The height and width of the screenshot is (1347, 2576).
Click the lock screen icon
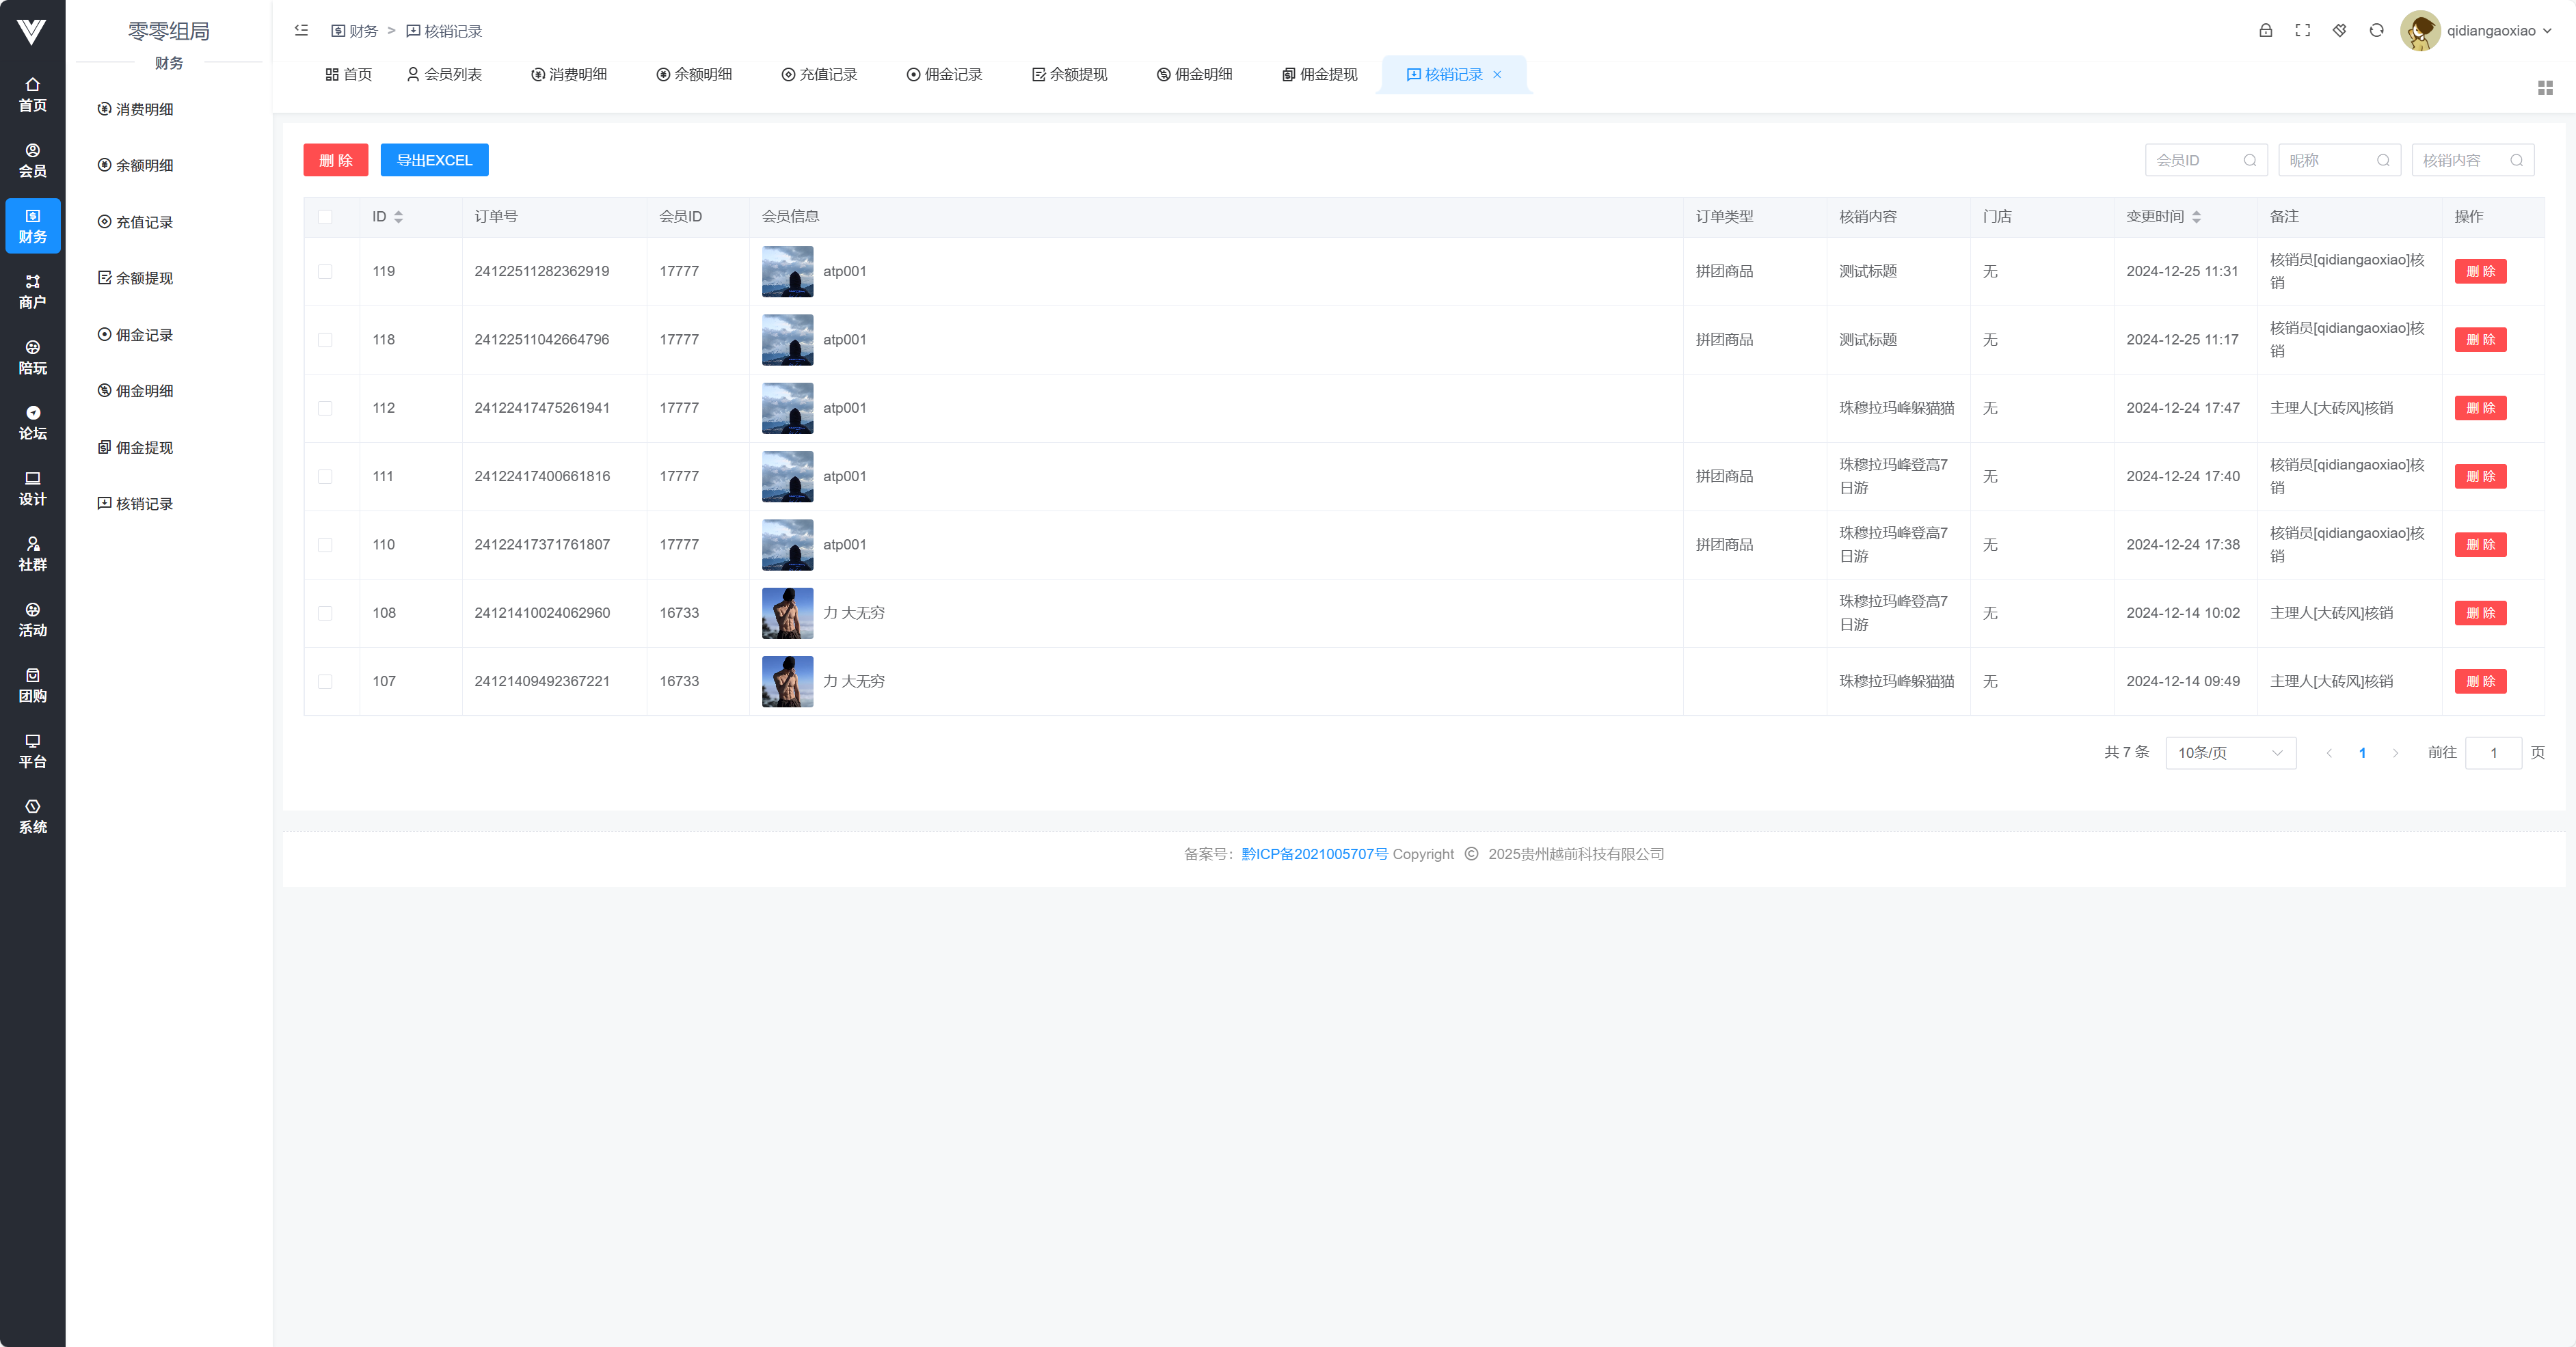coord(2265,31)
